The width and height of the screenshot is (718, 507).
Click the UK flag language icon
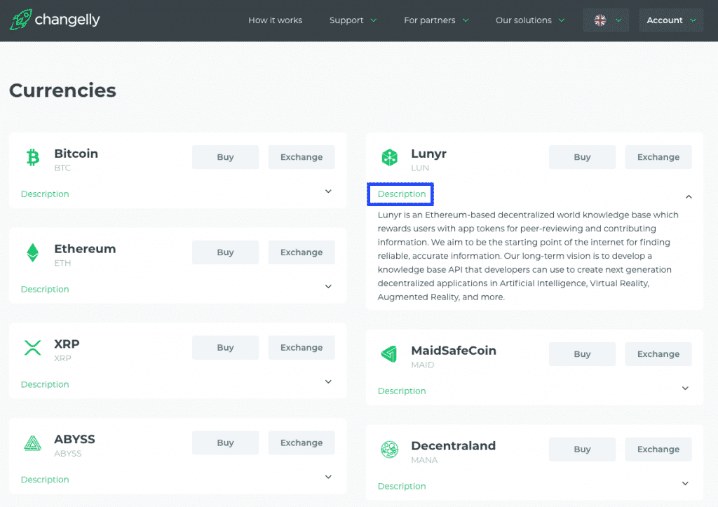(x=600, y=20)
